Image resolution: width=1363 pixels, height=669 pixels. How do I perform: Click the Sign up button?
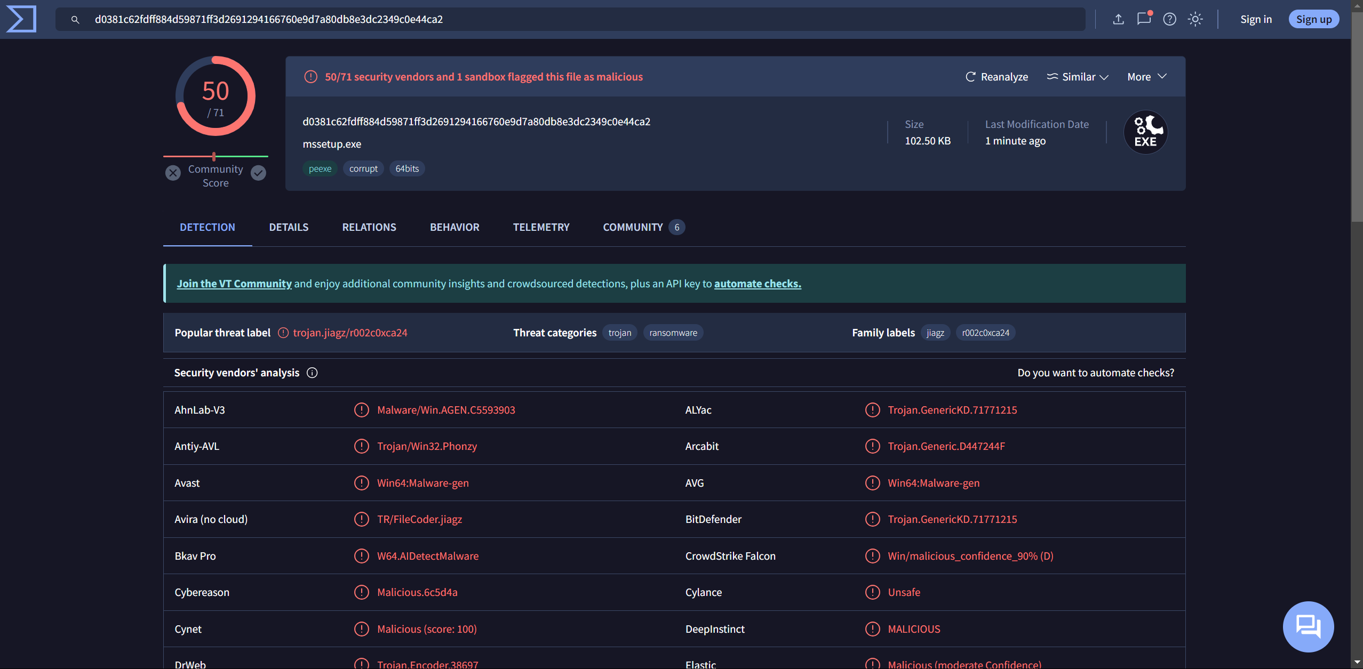point(1313,19)
